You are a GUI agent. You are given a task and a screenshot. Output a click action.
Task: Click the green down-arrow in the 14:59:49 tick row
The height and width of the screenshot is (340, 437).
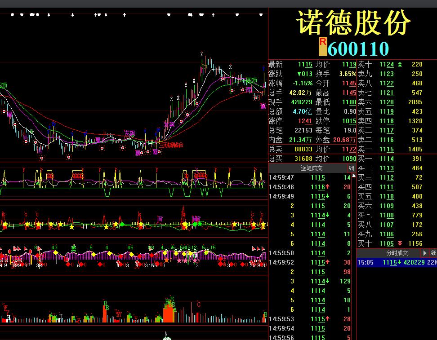(327, 196)
